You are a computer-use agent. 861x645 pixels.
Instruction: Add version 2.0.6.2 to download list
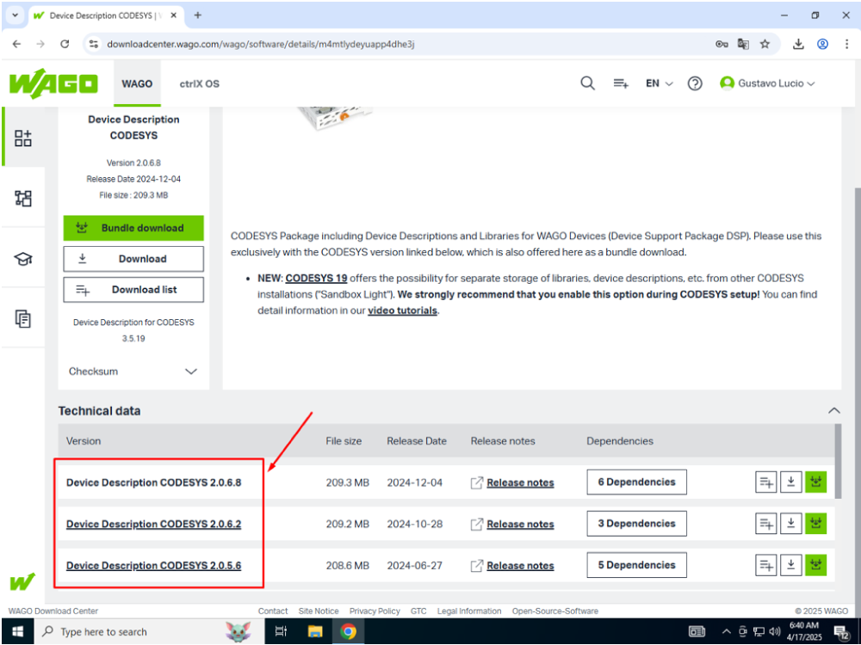pyautogui.click(x=766, y=524)
